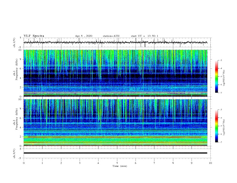Click the "start UT = 13:50:1" text
This screenshot has height=183, width=237.
coord(145,36)
